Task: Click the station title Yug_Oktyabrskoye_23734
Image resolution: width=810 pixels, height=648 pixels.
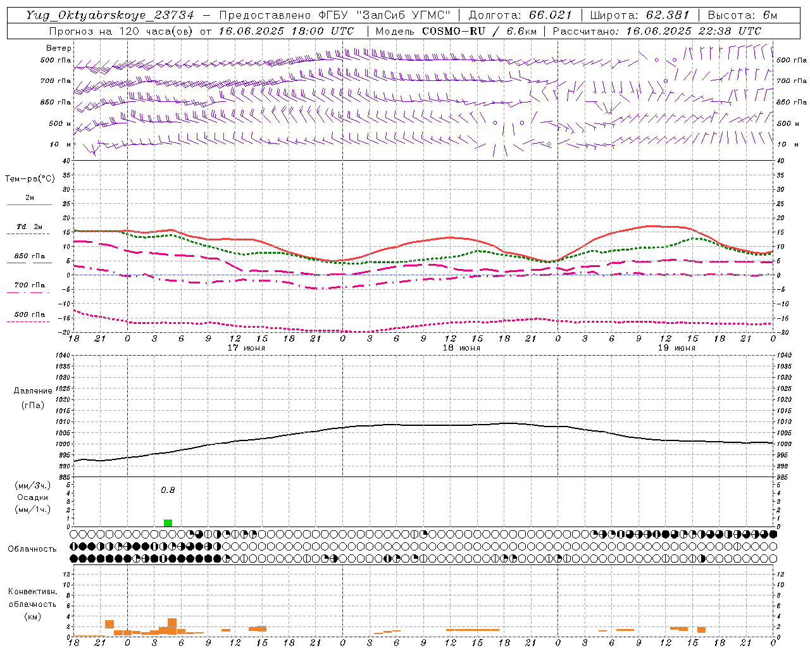Action: tap(109, 15)
